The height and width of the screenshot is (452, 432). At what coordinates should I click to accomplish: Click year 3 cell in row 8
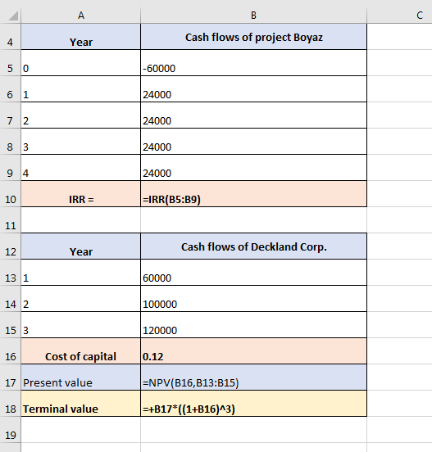point(81,142)
